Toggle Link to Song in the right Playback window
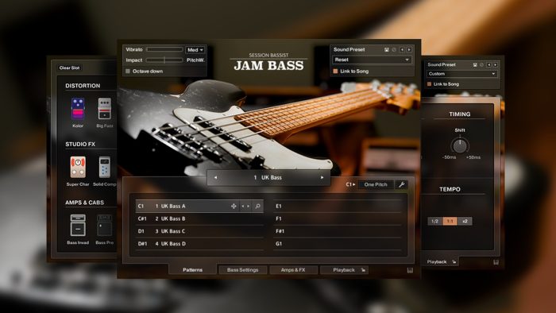The width and height of the screenshot is (556, 313). tap(430, 84)
